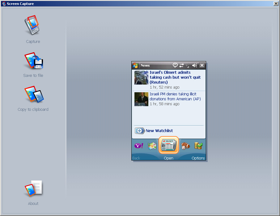Tap the data connectivity arrows icon

point(181,65)
